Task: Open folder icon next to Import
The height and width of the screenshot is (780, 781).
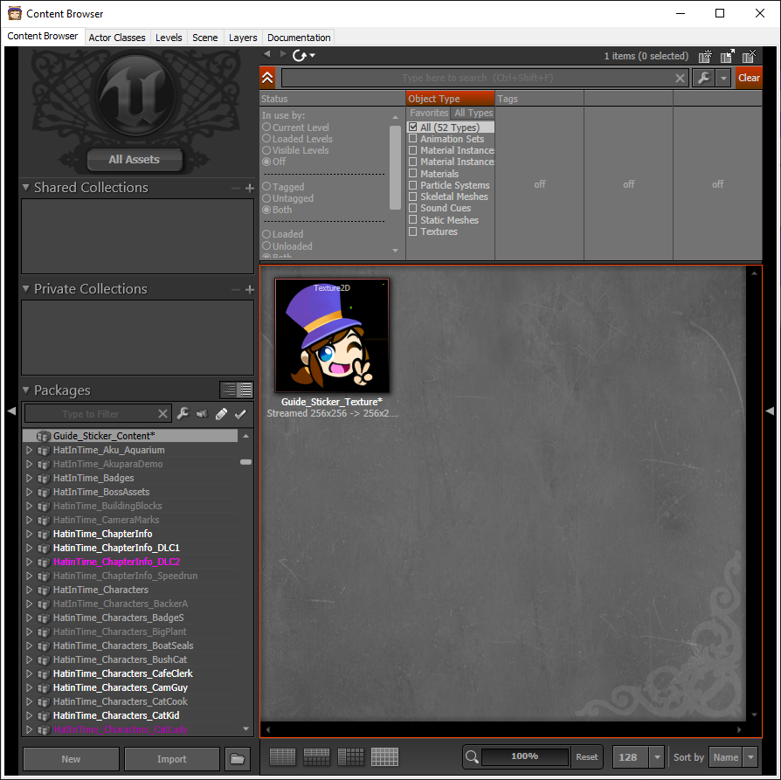Action: pyautogui.click(x=238, y=758)
